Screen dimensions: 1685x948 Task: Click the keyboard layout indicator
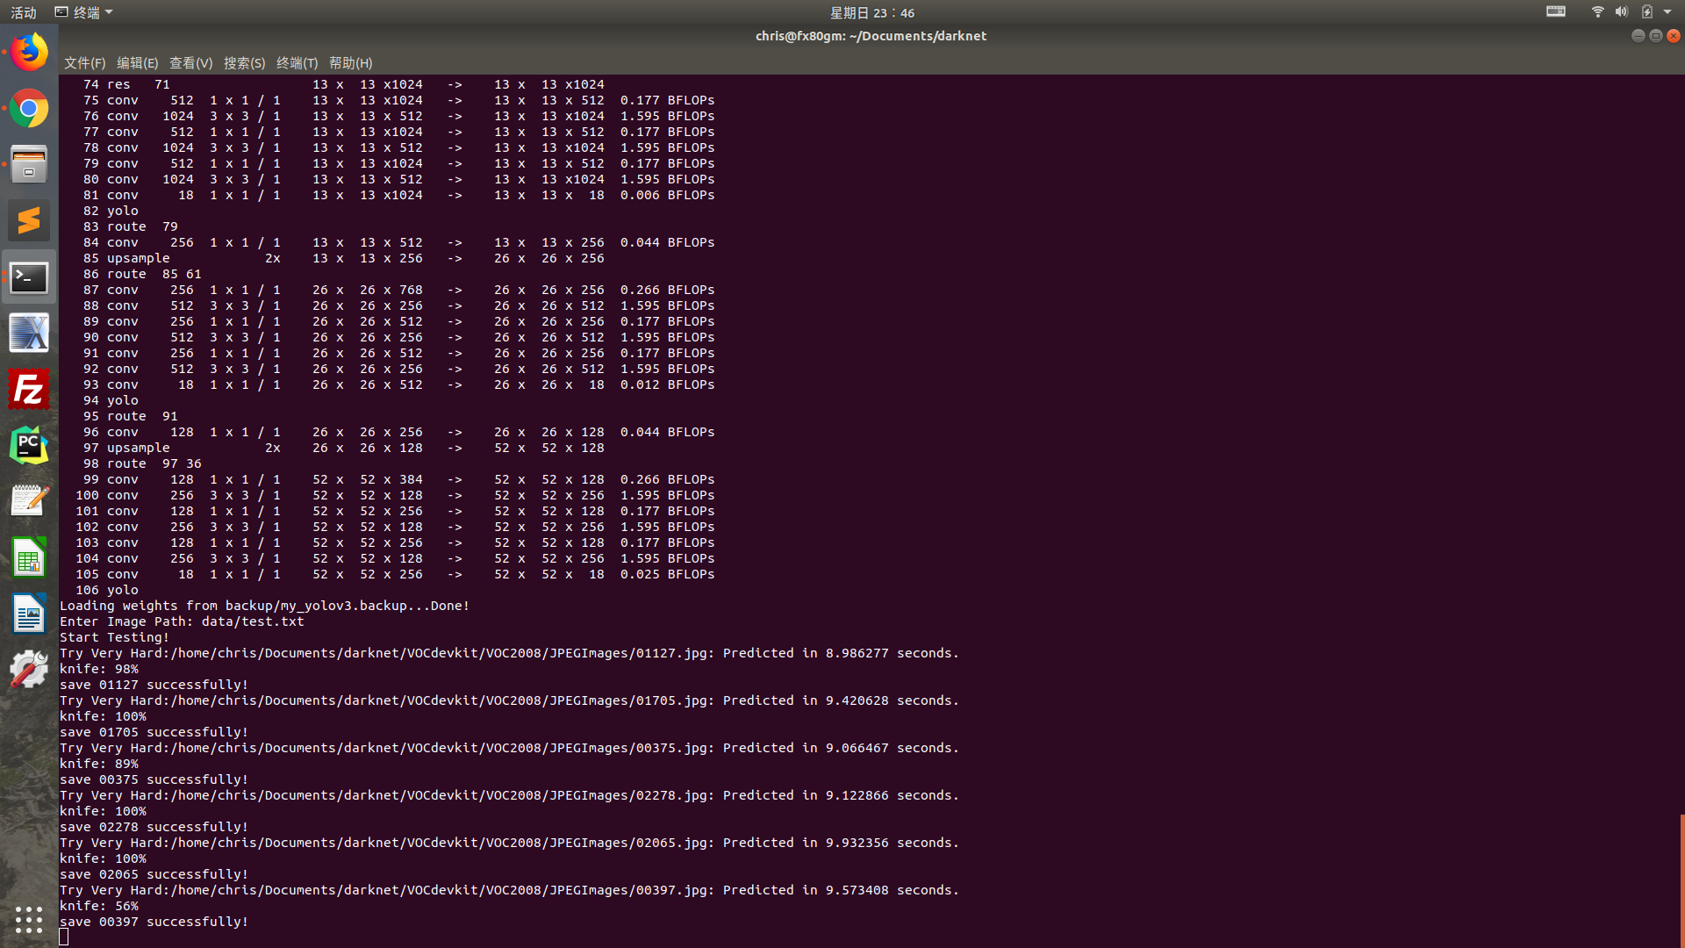pyautogui.click(x=1555, y=11)
